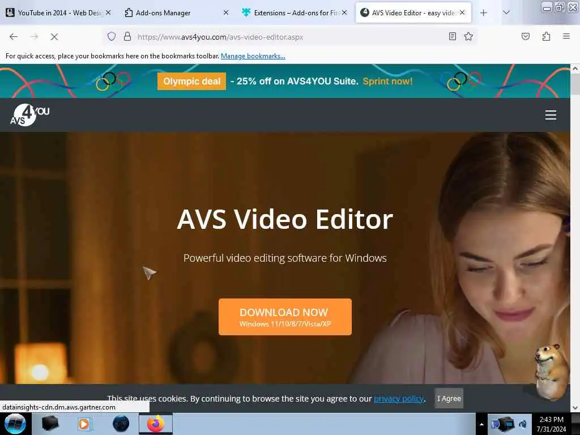Close the AVS Video Editor tab
580x435 pixels.
click(x=462, y=12)
